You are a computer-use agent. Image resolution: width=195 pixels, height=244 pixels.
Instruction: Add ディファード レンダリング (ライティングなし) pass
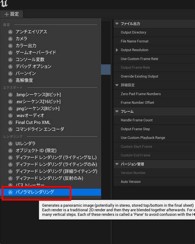click(56, 158)
